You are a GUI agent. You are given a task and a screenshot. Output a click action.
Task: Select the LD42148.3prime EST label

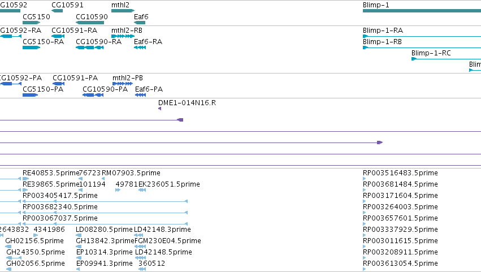pos(163,230)
